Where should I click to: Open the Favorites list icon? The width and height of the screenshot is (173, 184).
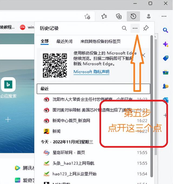tap(104, 16)
